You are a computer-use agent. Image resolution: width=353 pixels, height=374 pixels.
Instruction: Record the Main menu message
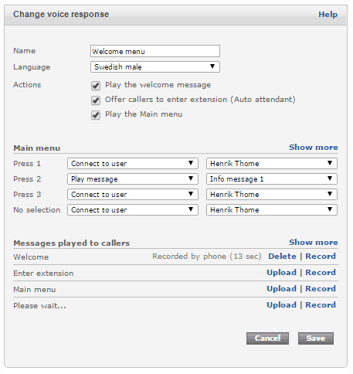tap(321, 289)
